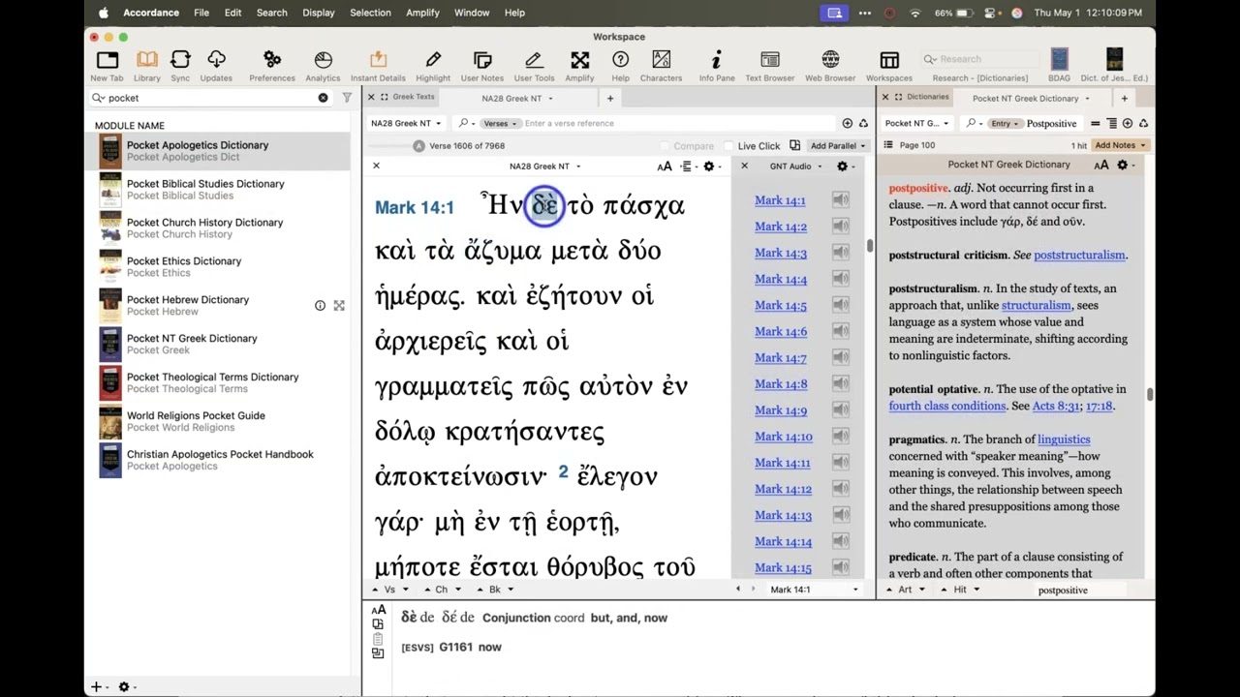Go to the next chapter using Ch down arrow
Screen dimensions: 1240x697
pos(458,590)
